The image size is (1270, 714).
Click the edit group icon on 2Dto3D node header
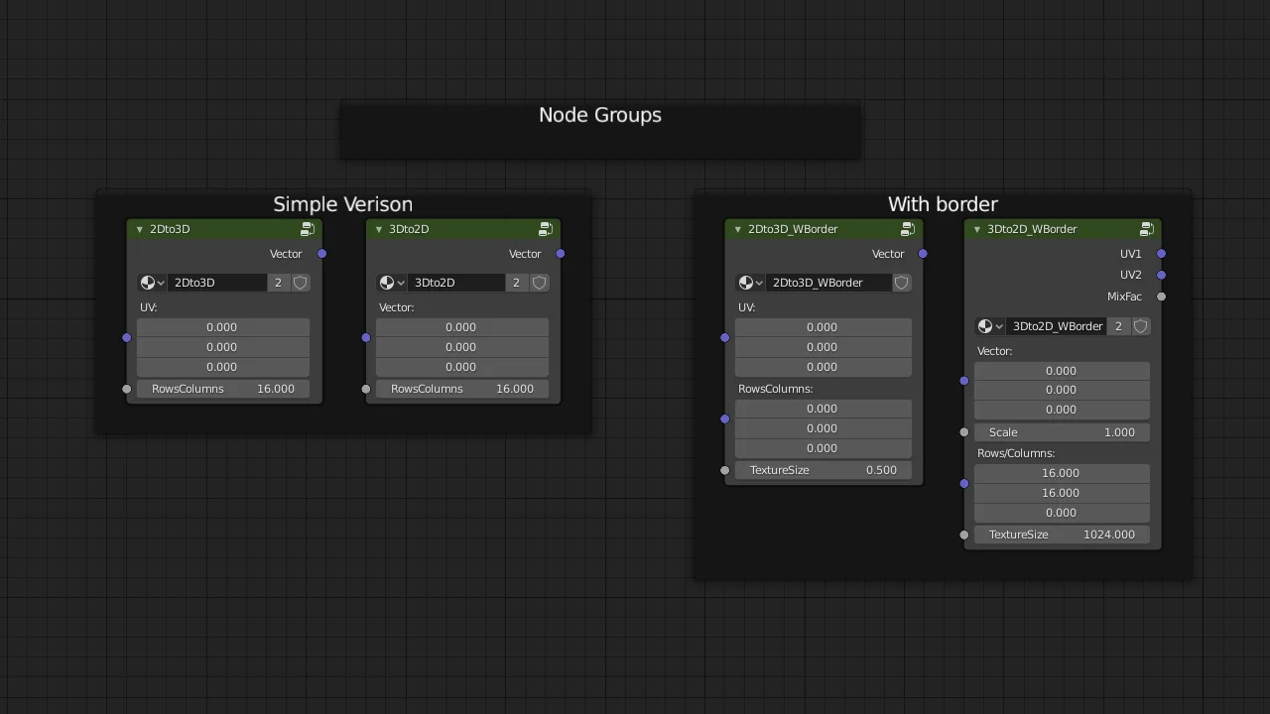click(308, 229)
